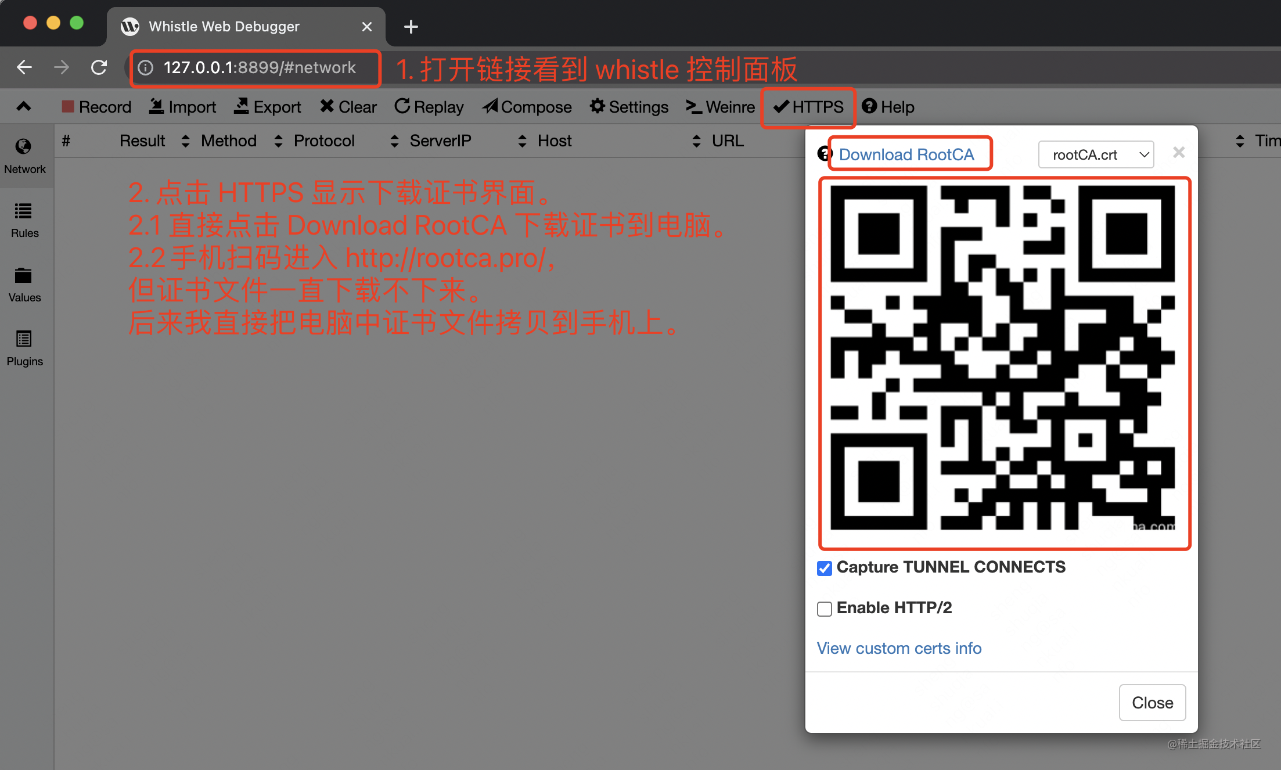Open the Export option
The width and height of the screenshot is (1281, 770).
(x=267, y=107)
